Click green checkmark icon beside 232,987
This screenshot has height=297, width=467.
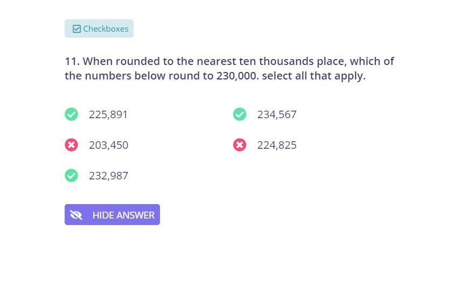[72, 176]
